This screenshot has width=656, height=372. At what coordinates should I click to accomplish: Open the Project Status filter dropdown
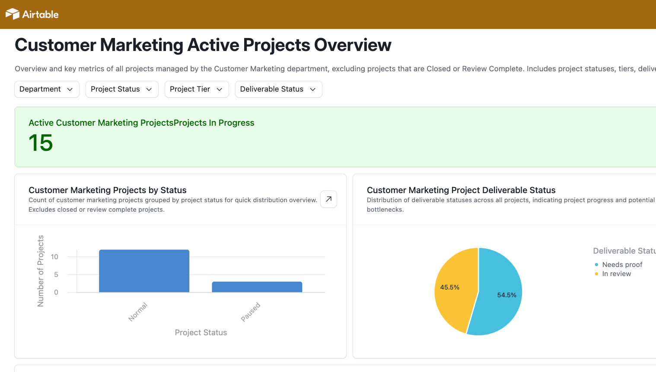(x=122, y=89)
